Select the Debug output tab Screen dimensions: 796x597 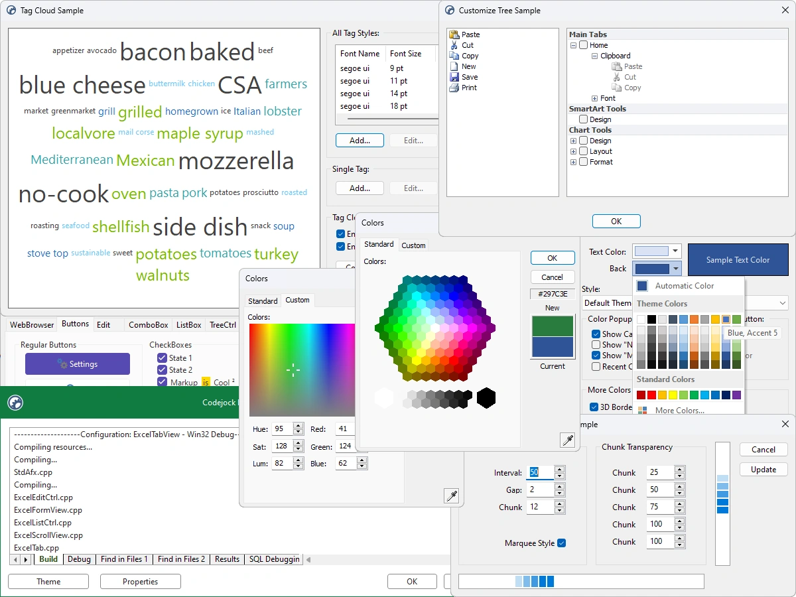79,559
